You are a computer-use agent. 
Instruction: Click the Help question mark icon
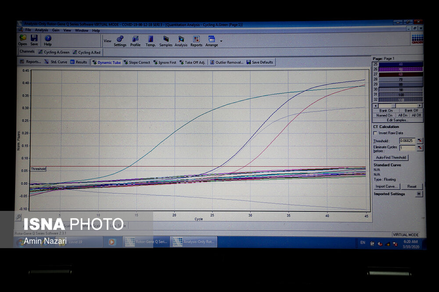[47, 39]
